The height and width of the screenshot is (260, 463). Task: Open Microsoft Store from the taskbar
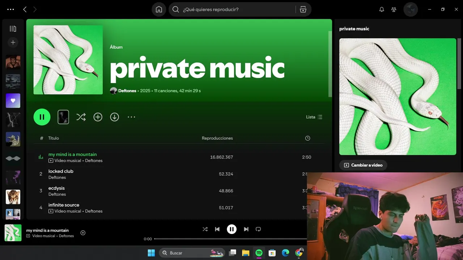(x=272, y=253)
